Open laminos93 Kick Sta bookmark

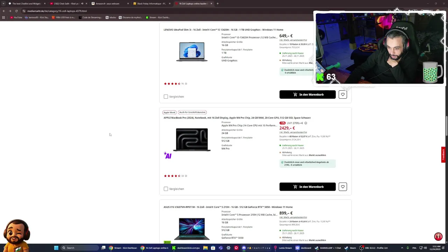(37, 17)
